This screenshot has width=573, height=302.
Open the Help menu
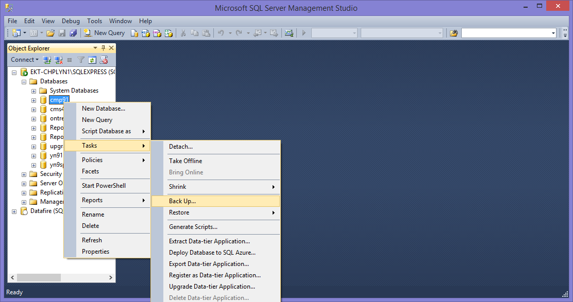tap(145, 21)
